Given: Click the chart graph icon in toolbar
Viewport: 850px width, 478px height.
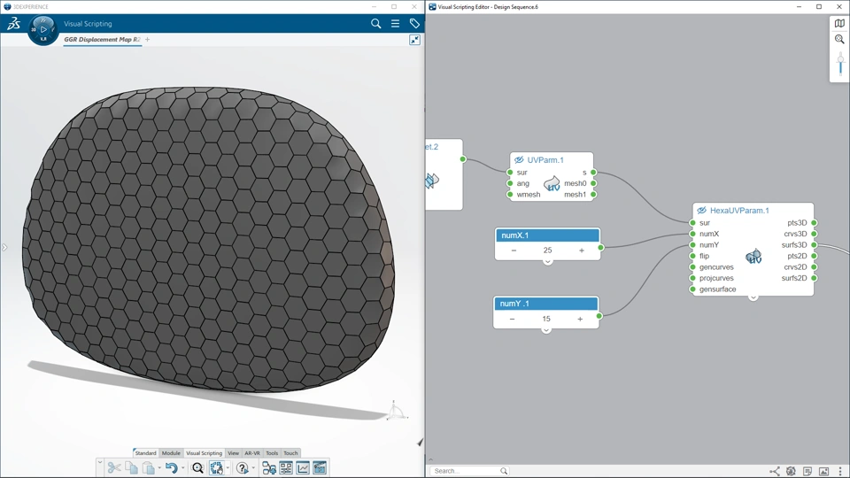Looking at the screenshot, I should (x=303, y=467).
